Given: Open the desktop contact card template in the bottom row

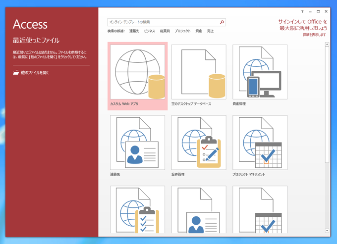Looking at the screenshot, I should coord(199,209).
